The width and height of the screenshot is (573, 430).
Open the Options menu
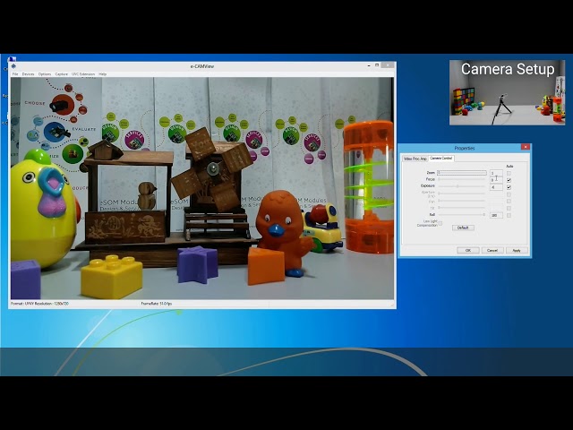pyautogui.click(x=45, y=74)
